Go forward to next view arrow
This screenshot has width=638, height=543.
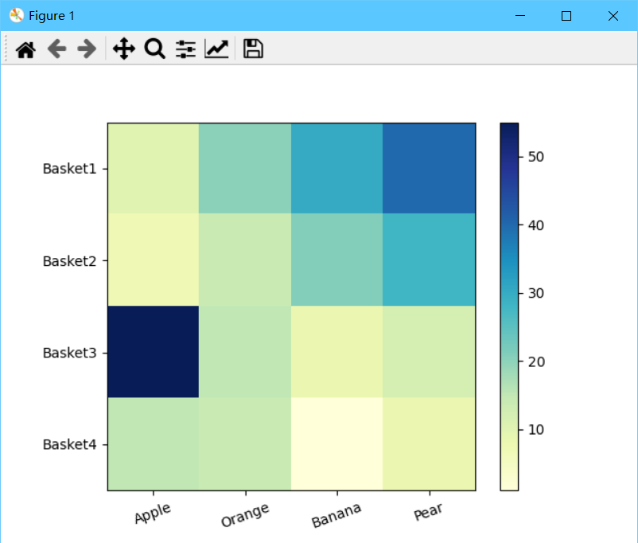pyautogui.click(x=87, y=49)
